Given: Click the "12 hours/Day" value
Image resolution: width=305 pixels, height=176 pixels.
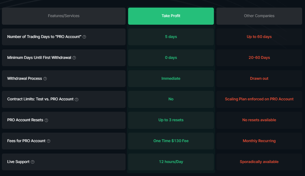Looking at the screenshot, I should pyautogui.click(x=171, y=162).
